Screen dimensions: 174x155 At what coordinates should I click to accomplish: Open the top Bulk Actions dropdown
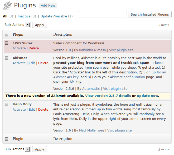coord(17,25)
